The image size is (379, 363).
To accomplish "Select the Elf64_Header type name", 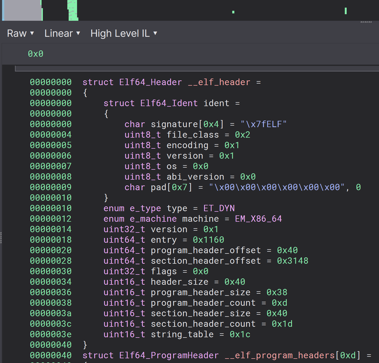I will click(150, 82).
